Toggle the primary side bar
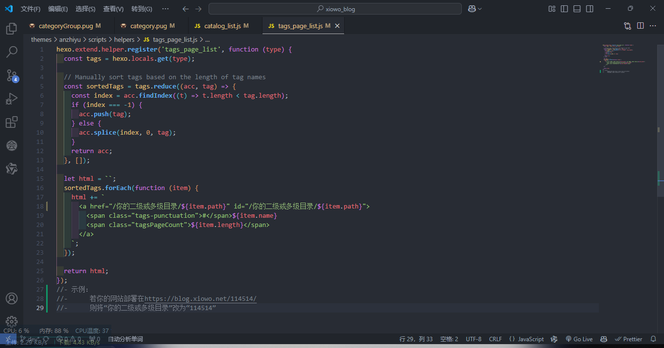 point(564,9)
